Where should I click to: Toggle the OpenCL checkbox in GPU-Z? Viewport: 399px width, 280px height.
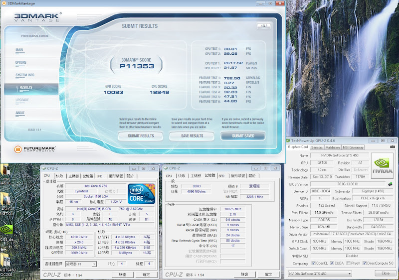tap(314, 263)
